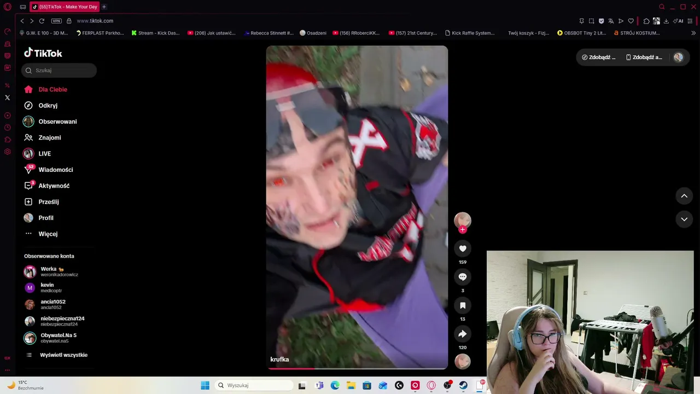The width and height of the screenshot is (700, 394).
Task: Open Microsoft Edge from the taskbar
Action: click(x=335, y=385)
